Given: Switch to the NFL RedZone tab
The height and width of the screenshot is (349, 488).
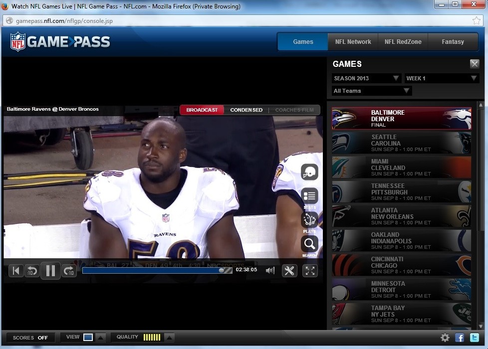Looking at the screenshot, I should point(403,42).
